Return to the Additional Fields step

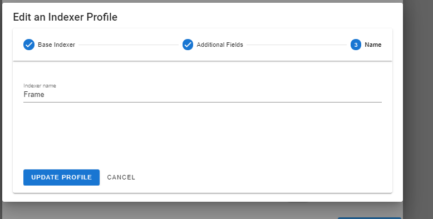point(220,45)
